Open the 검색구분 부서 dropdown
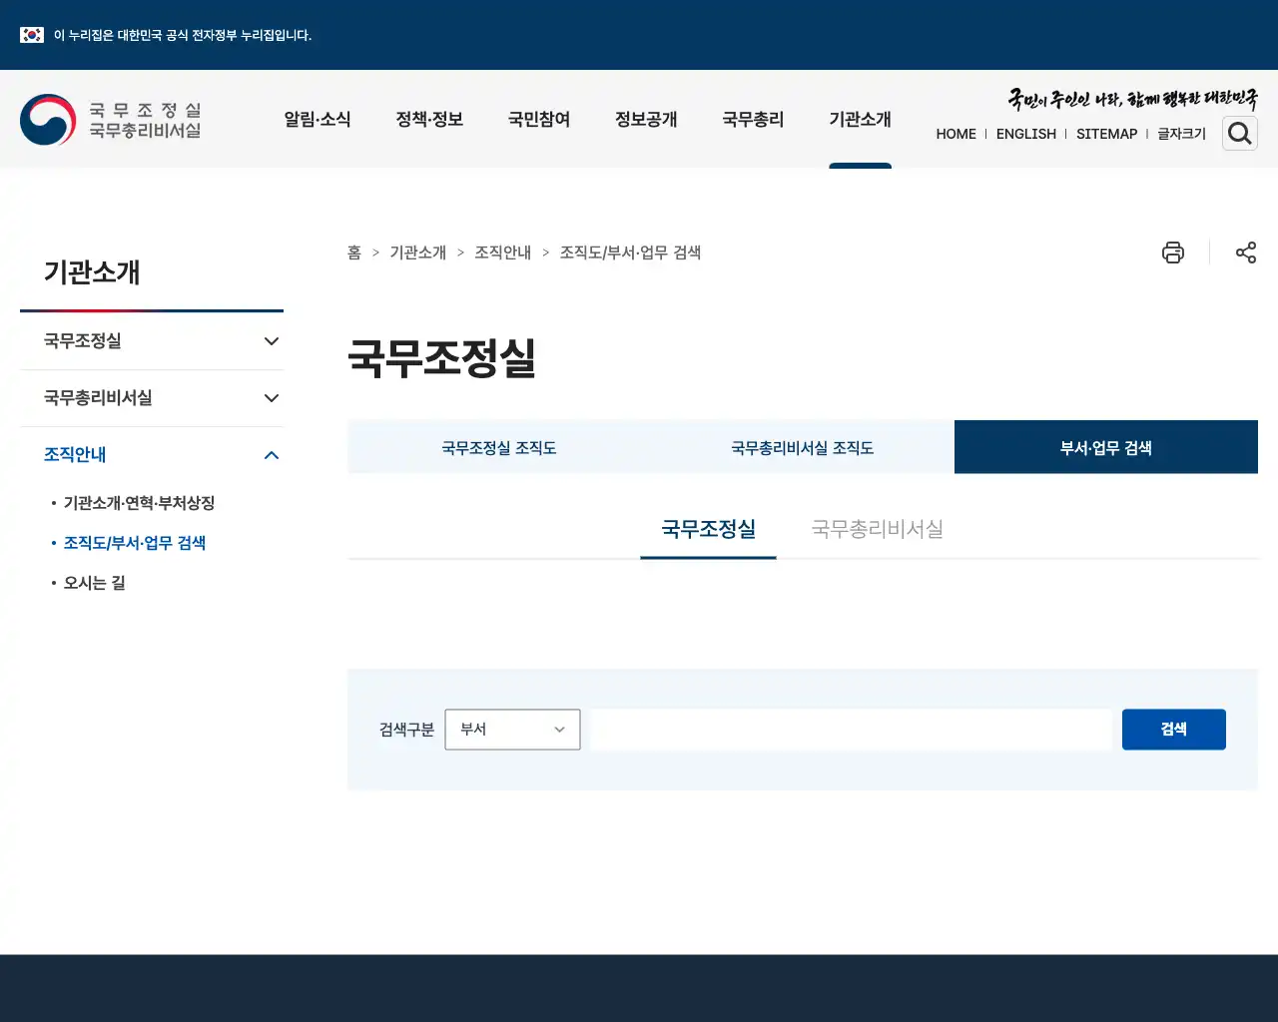 [x=512, y=730]
